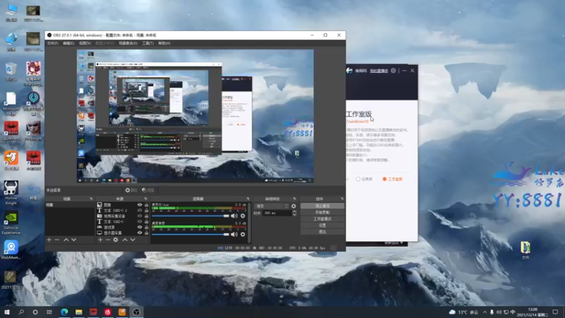Hide the 图像 source via its eye icon
This screenshot has height=318, width=565.
[139, 205]
